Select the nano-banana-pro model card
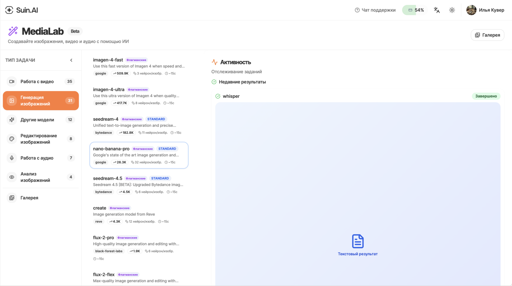Screen dimensions: 512x286 tap(139, 155)
